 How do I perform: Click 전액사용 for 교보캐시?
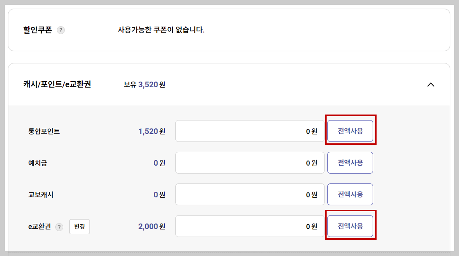tap(350, 194)
